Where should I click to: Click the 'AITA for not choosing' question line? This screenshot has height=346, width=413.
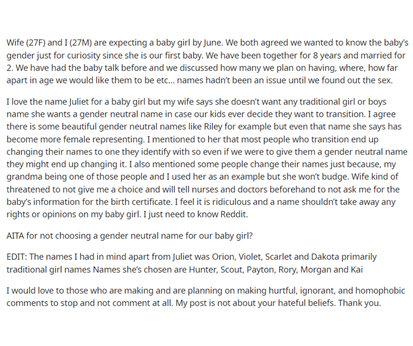[x=130, y=236]
